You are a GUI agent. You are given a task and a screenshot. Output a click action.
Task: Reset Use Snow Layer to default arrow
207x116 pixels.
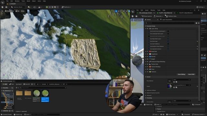pyautogui.click(x=197, y=41)
